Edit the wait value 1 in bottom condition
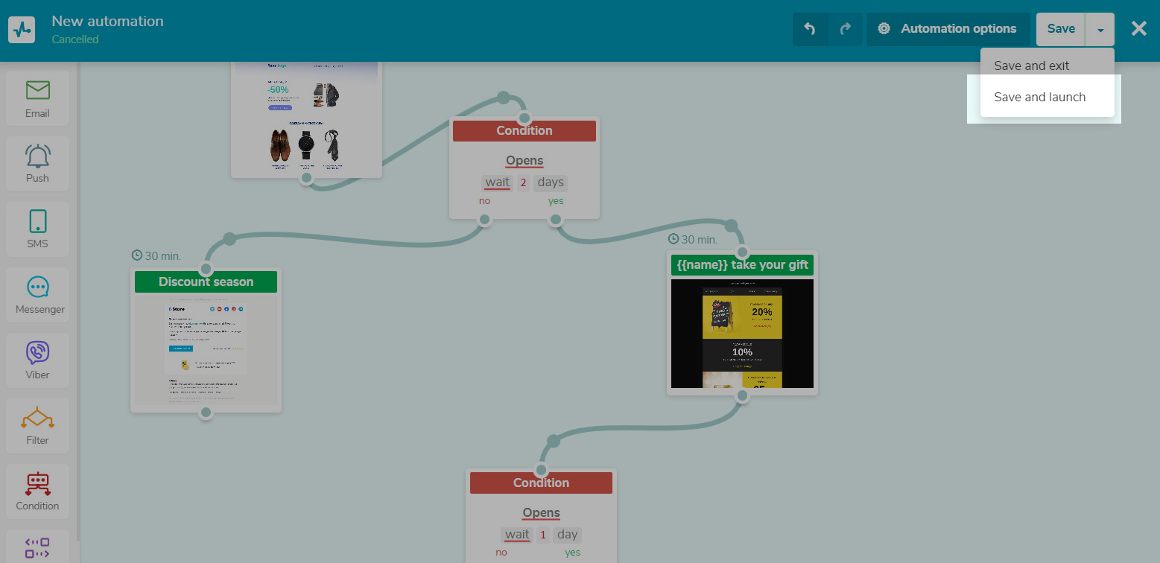Screen dimensions: 1160x563 [x=543, y=535]
